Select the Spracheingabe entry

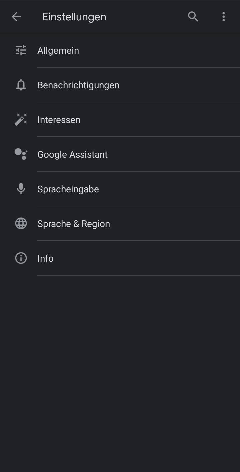(x=120, y=189)
